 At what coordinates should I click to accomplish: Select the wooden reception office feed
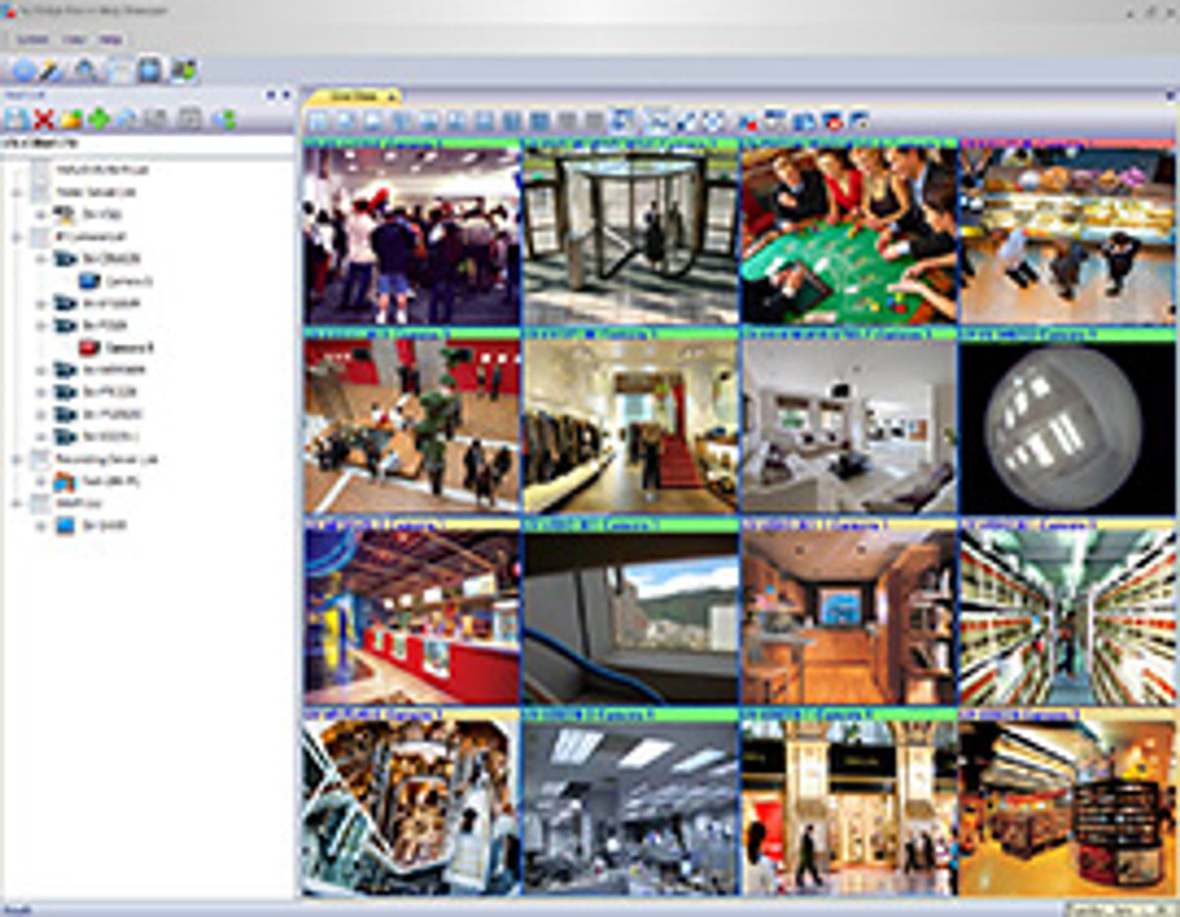[849, 617]
